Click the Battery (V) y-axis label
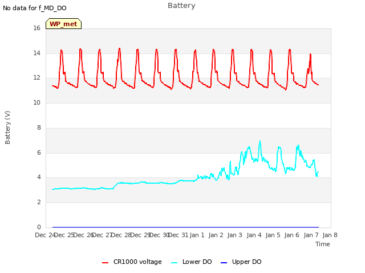 pyautogui.click(x=7, y=127)
